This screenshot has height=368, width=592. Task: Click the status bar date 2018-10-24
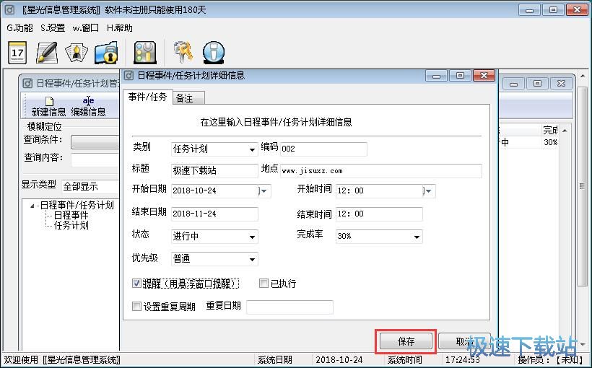pos(339,359)
